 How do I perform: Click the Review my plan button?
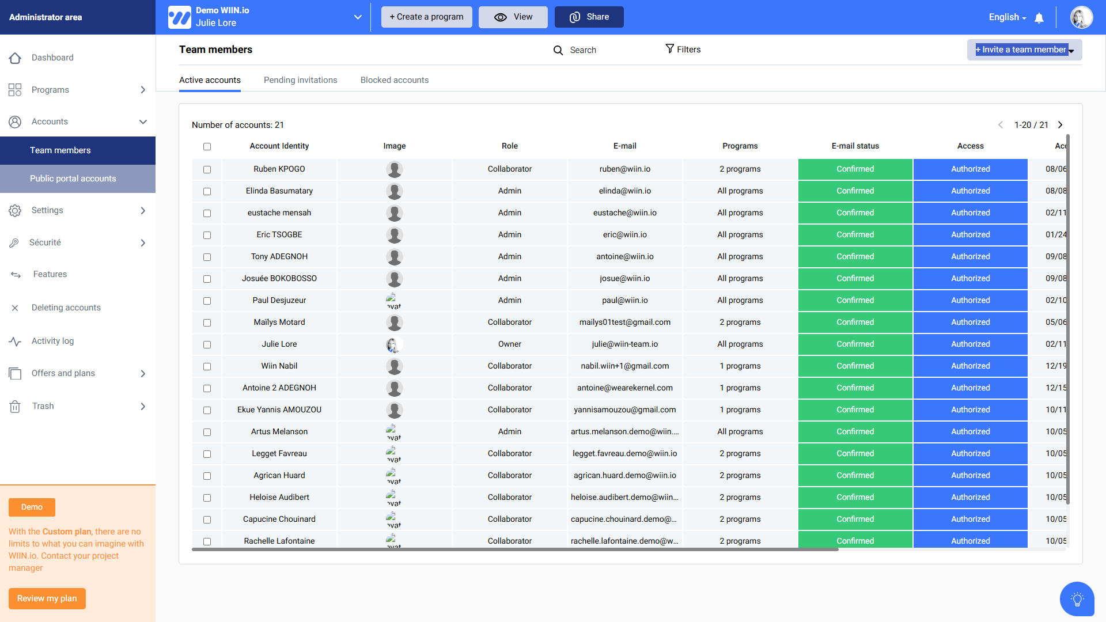pyautogui.click(x=47, y=598)
